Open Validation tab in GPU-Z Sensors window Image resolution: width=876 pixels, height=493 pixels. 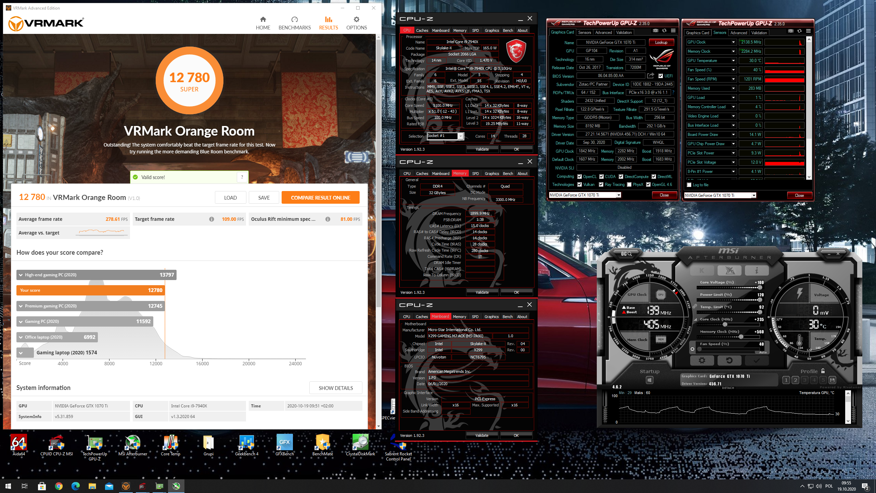click(759, 33)
